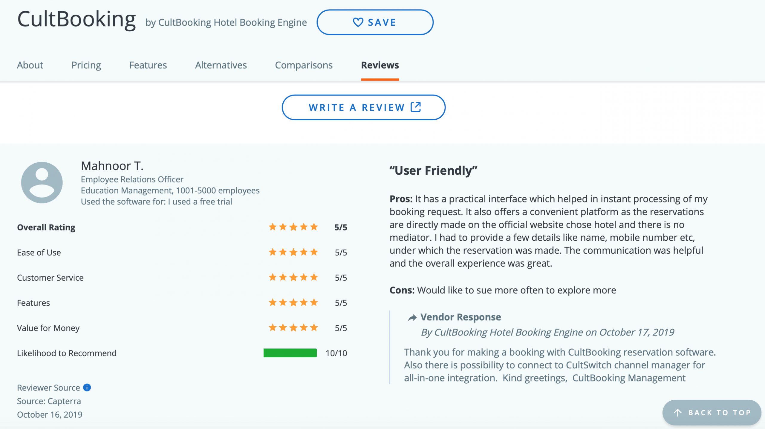Viewport: 765px width, 429px height.
Task: Select the Alternatives tab
Action: pos(221,65)
